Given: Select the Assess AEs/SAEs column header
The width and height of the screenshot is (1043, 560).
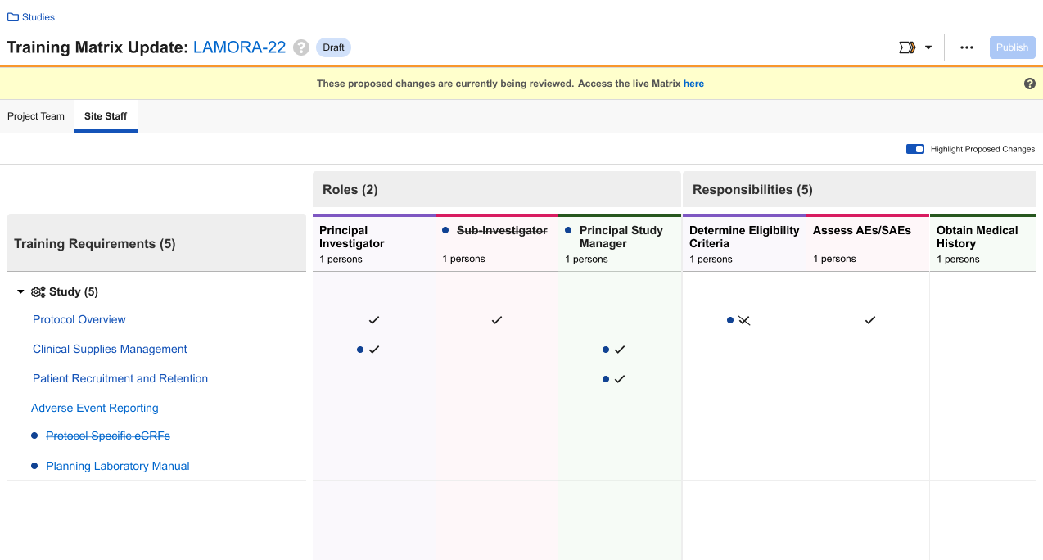Looking at the screenshot, I should [x=868, y=243].
